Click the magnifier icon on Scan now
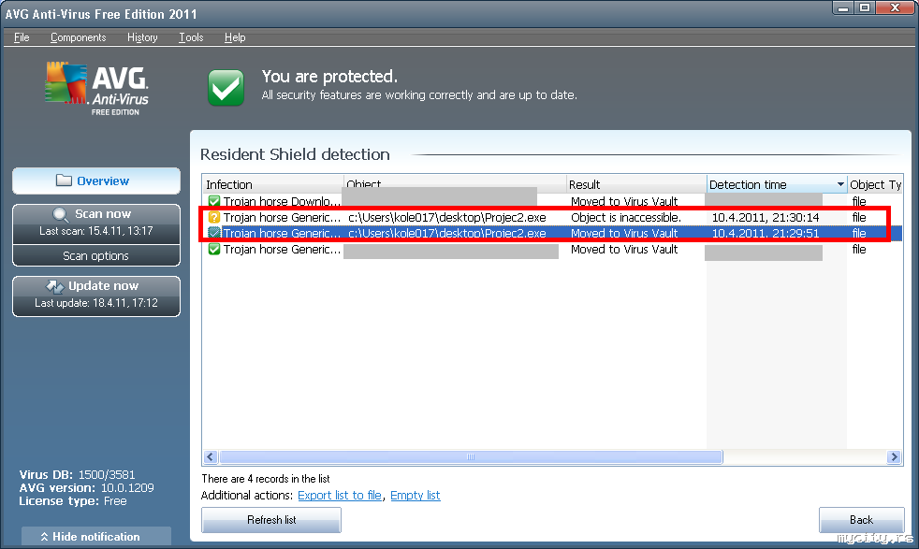The image size is (919, 549). [x=60, y=214]
